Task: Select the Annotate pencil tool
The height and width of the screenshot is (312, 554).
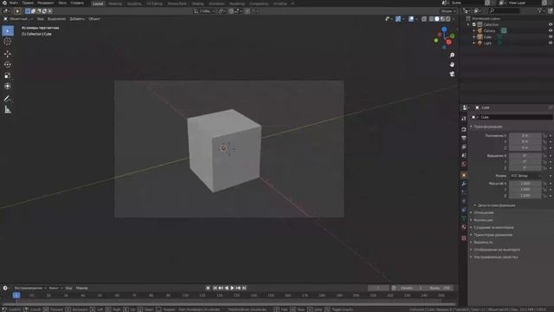Action: pyautogui.click(x=8, y=99)
